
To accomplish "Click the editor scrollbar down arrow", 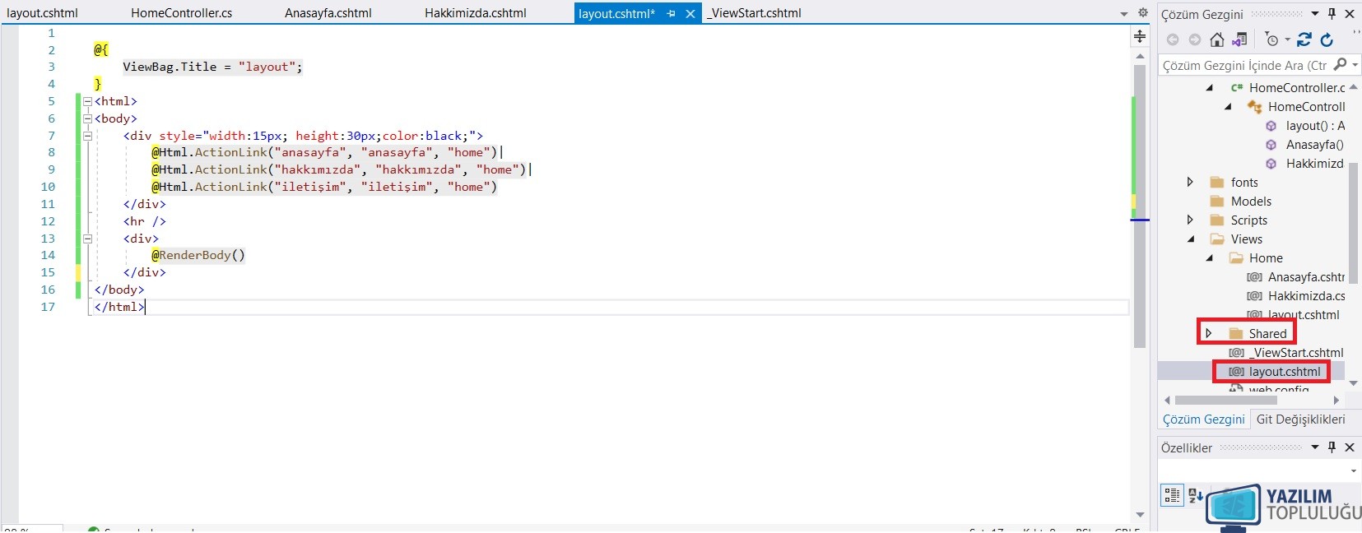I will (1140, 514).
